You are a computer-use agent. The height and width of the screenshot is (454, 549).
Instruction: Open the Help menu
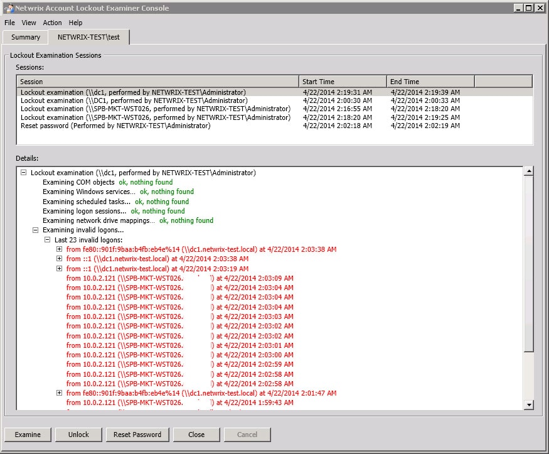coord(75,23)
